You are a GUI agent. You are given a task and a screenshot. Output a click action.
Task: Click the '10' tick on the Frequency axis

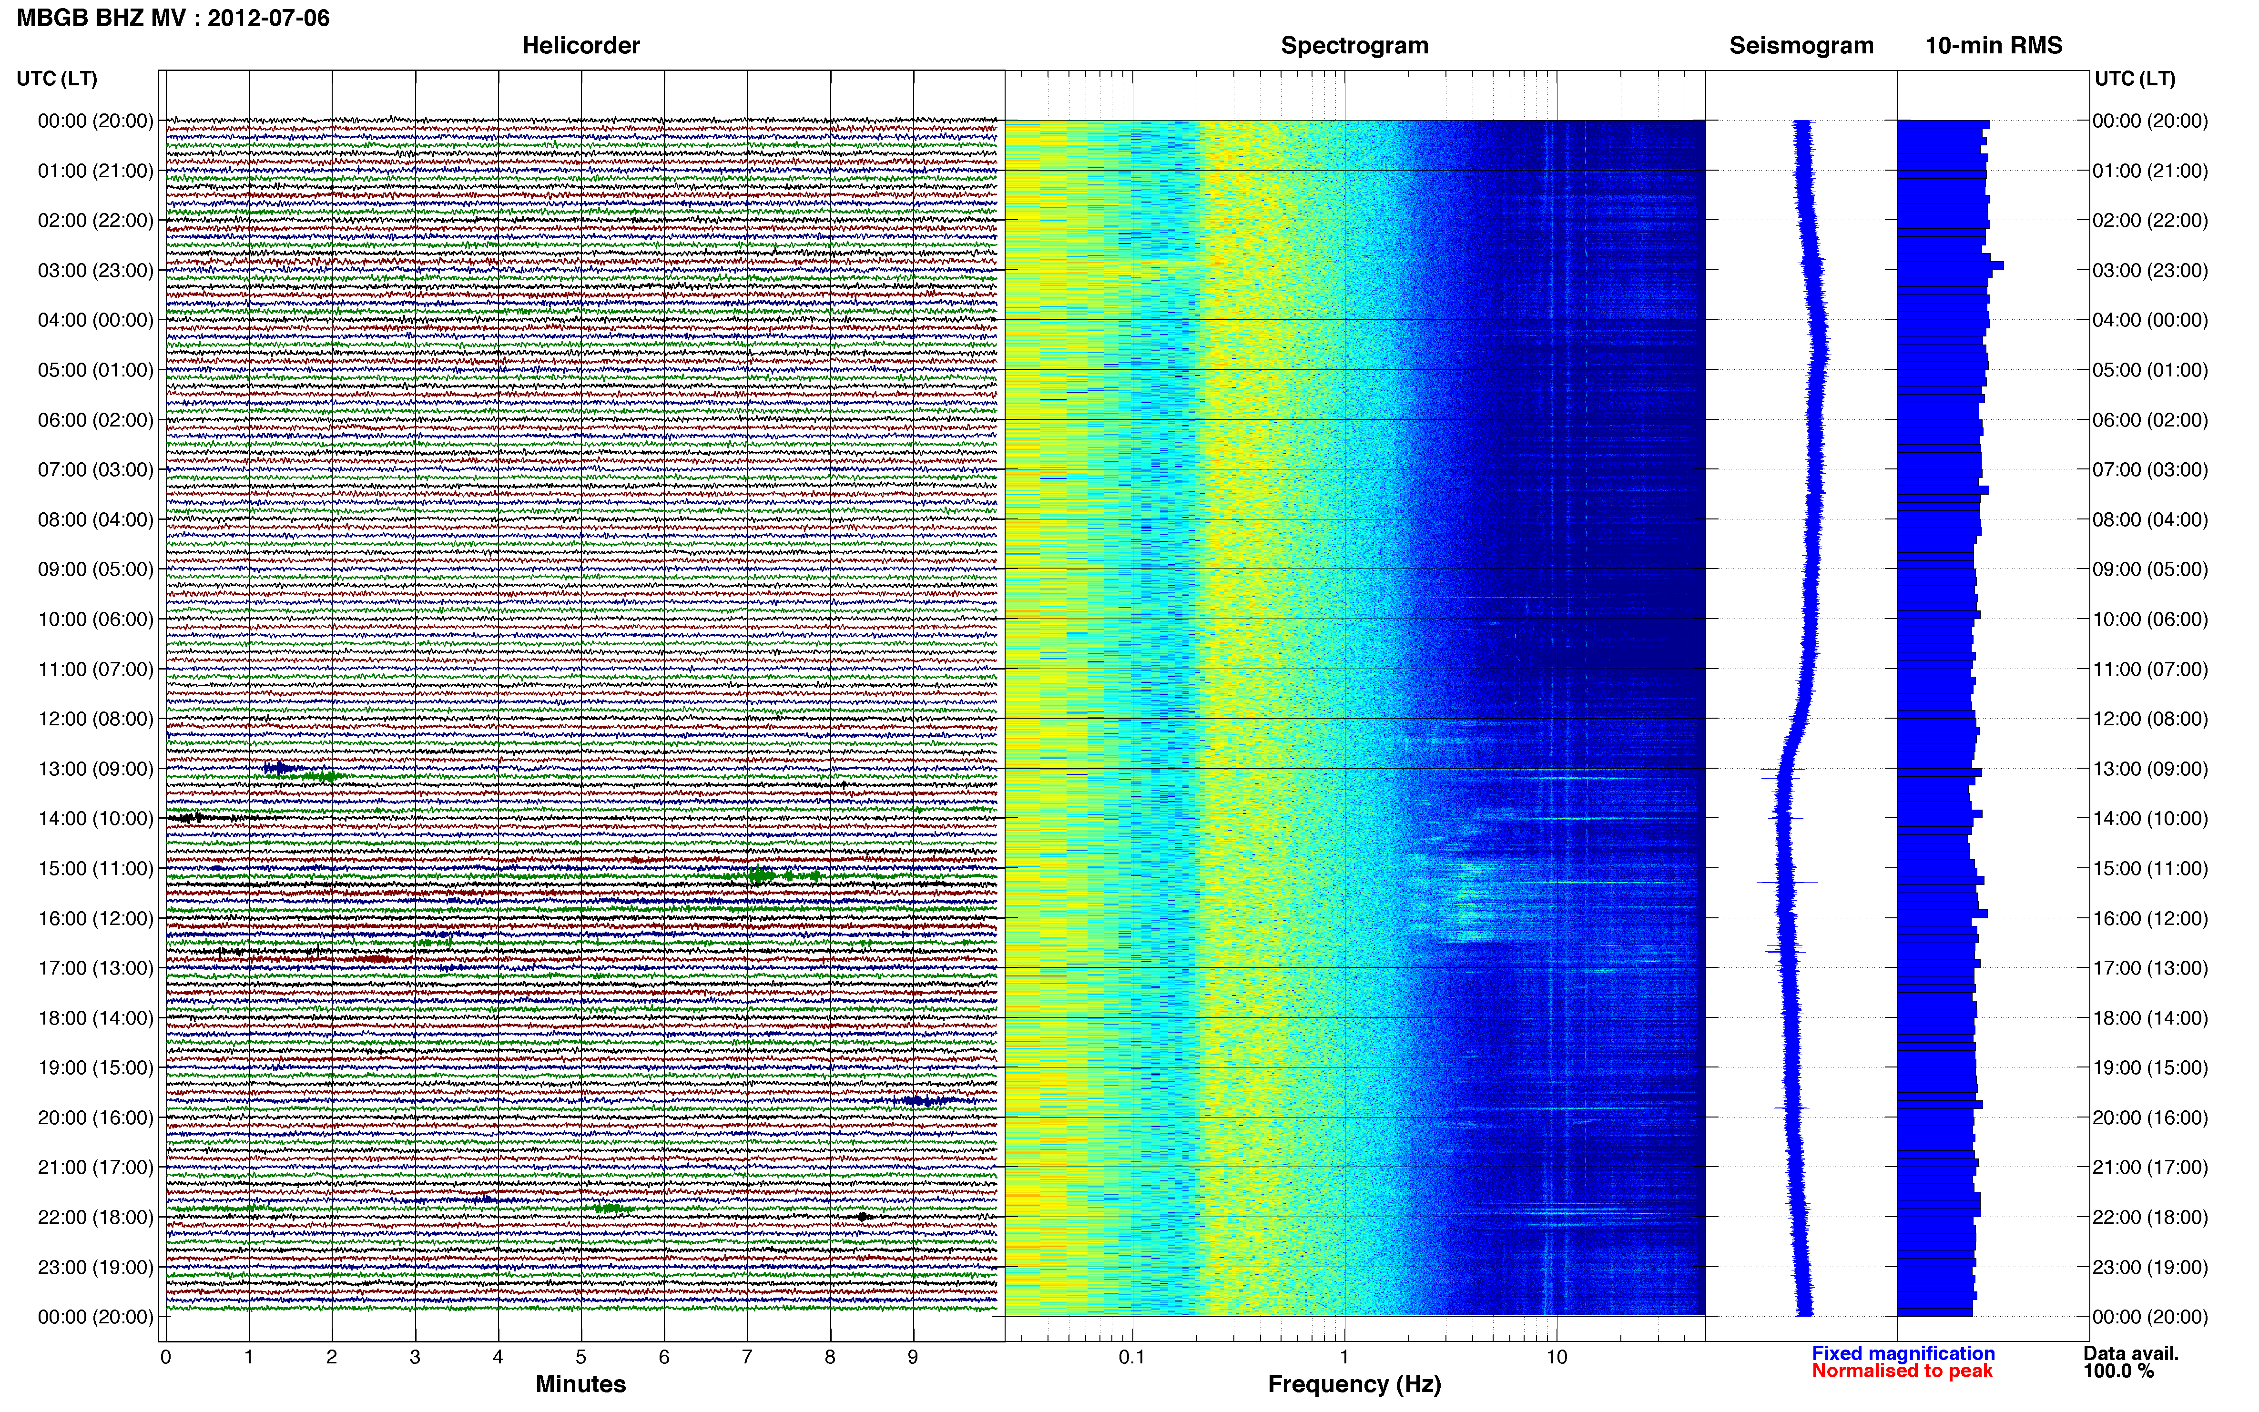(1557, 1358)
